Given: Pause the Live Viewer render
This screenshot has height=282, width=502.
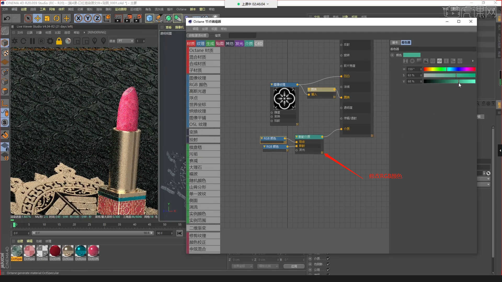Looking at the screenshot, I should 32,41.
